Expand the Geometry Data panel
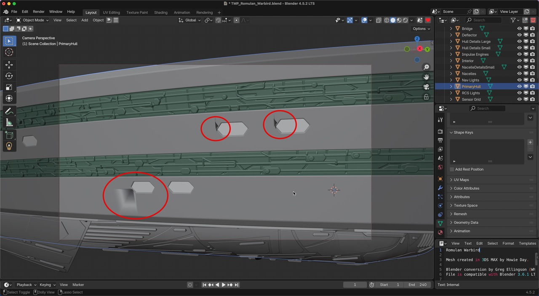The width and height of the screenshot is (539, 296). click(466, 222)
